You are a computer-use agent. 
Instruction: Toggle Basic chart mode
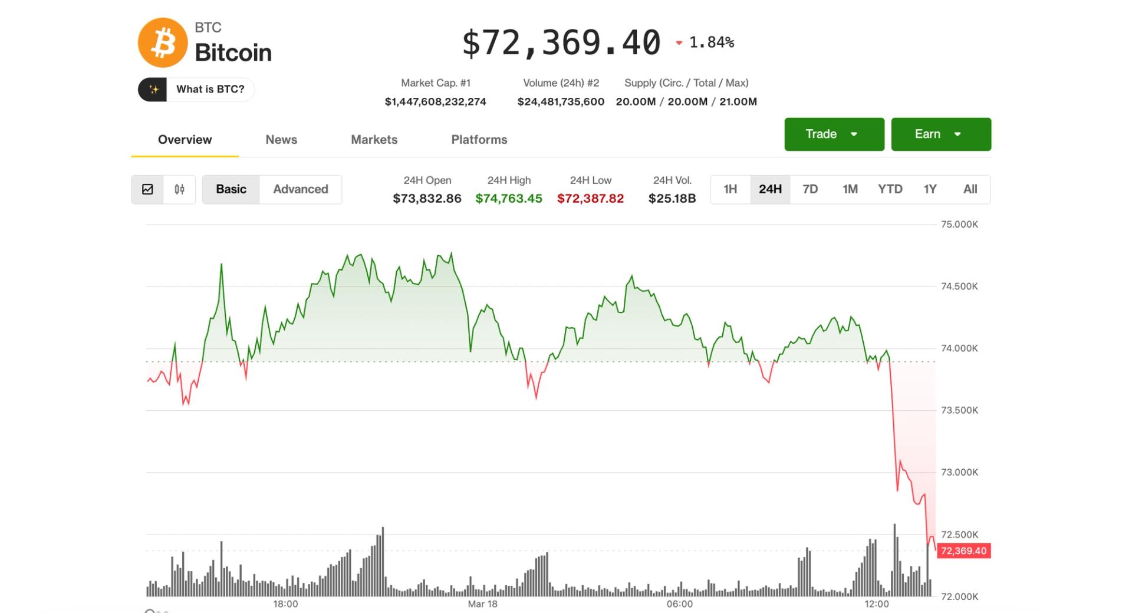click(231, 189)
